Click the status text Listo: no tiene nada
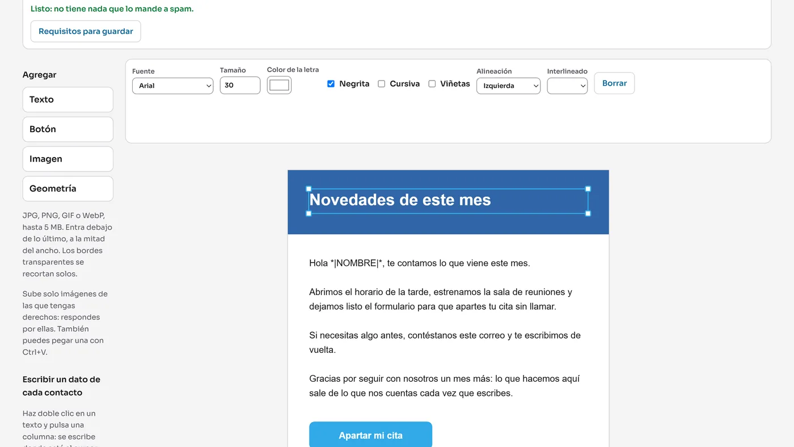 click(x=112, y=9)
